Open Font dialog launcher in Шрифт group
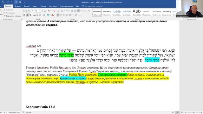This screenshot has width=203, height=114. tap(55, 19)
